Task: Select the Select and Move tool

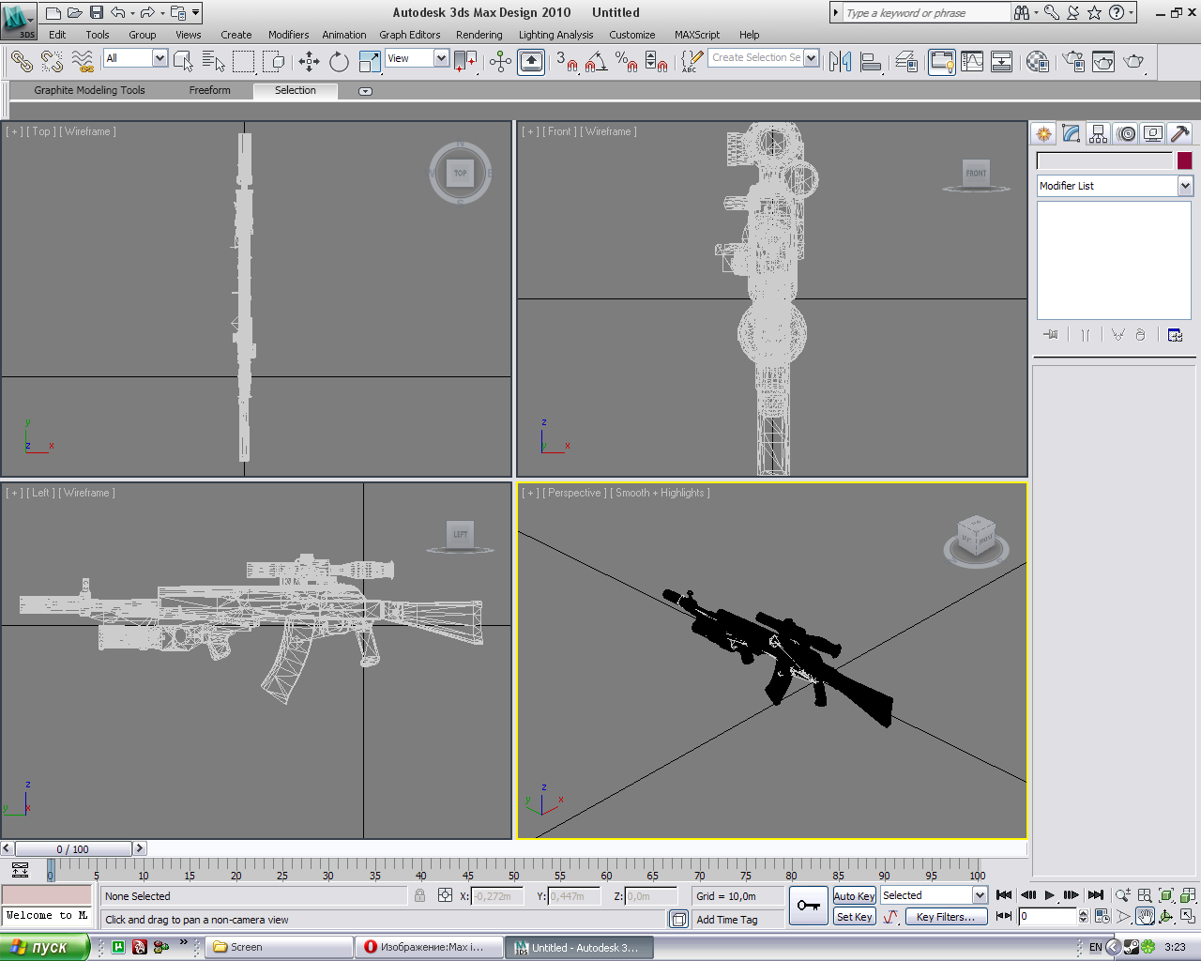Action: pyautogui.click(x=309, y=62)
